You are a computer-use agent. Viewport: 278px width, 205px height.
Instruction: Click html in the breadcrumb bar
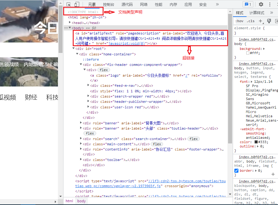[69, 201]
